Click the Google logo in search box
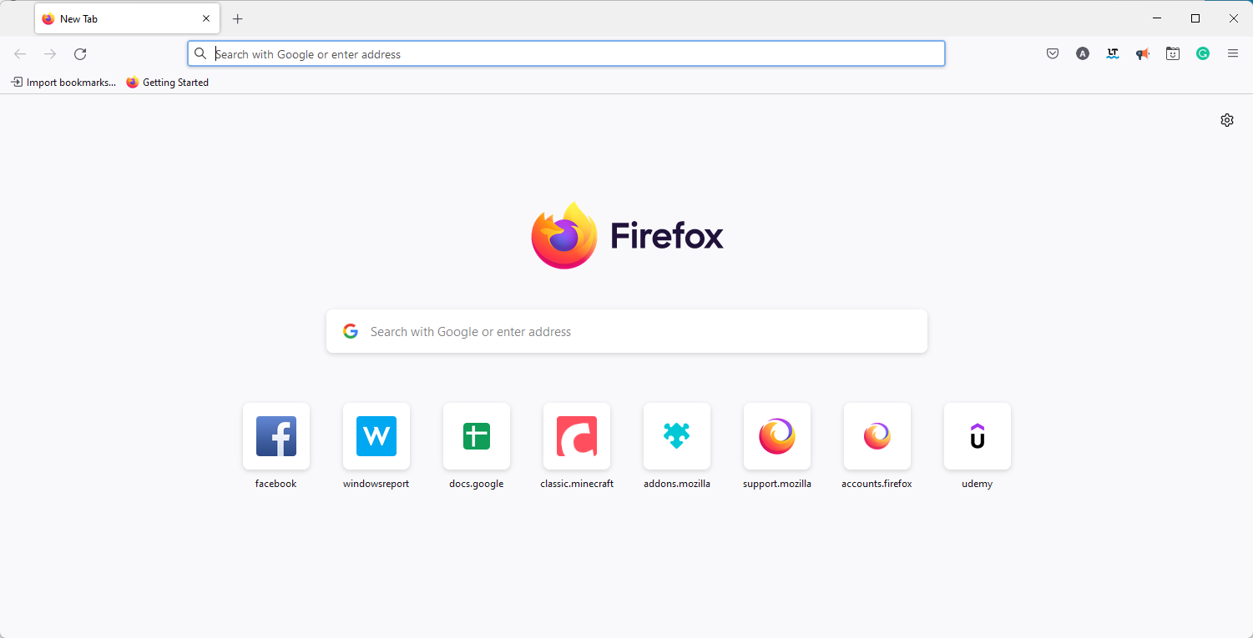This screenshot has width=1253, height=638. (351, 332)
